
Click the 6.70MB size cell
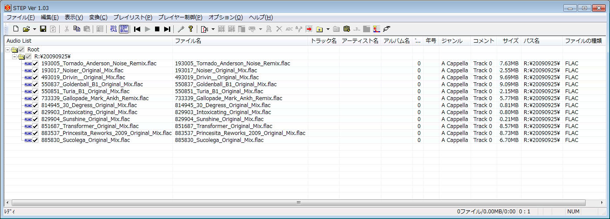[x=509, y=140]
